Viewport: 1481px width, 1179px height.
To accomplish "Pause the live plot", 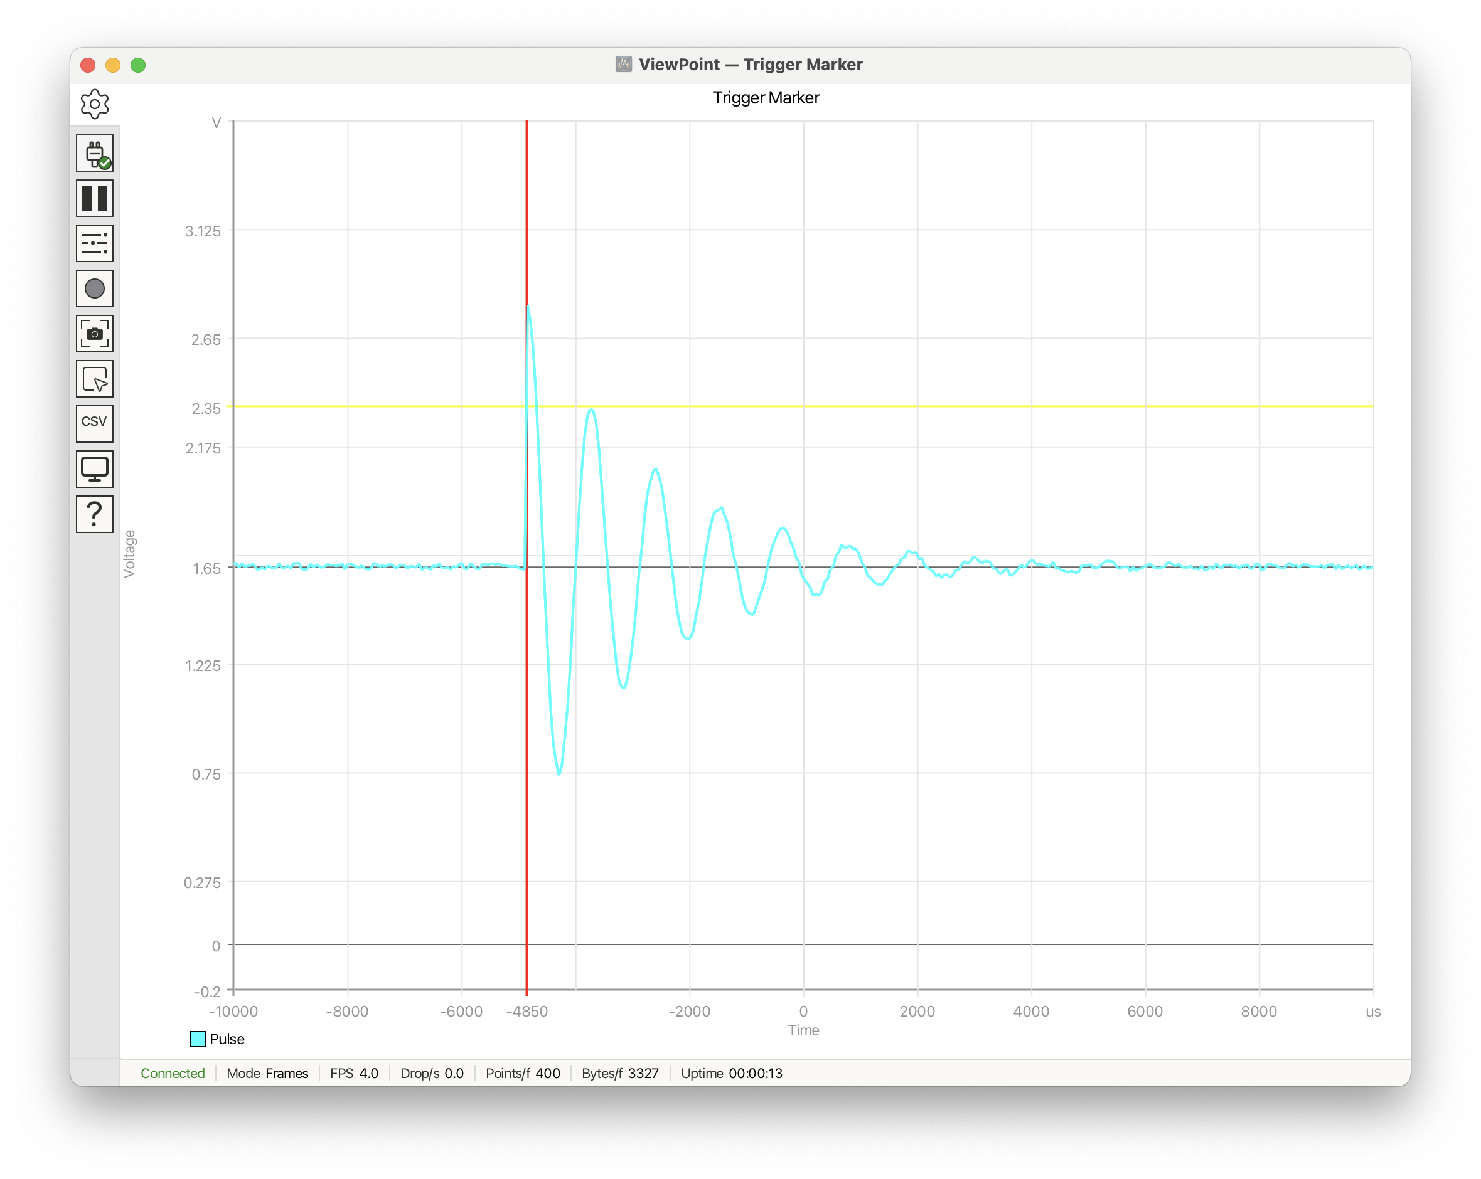I will (x=94, y=198).
